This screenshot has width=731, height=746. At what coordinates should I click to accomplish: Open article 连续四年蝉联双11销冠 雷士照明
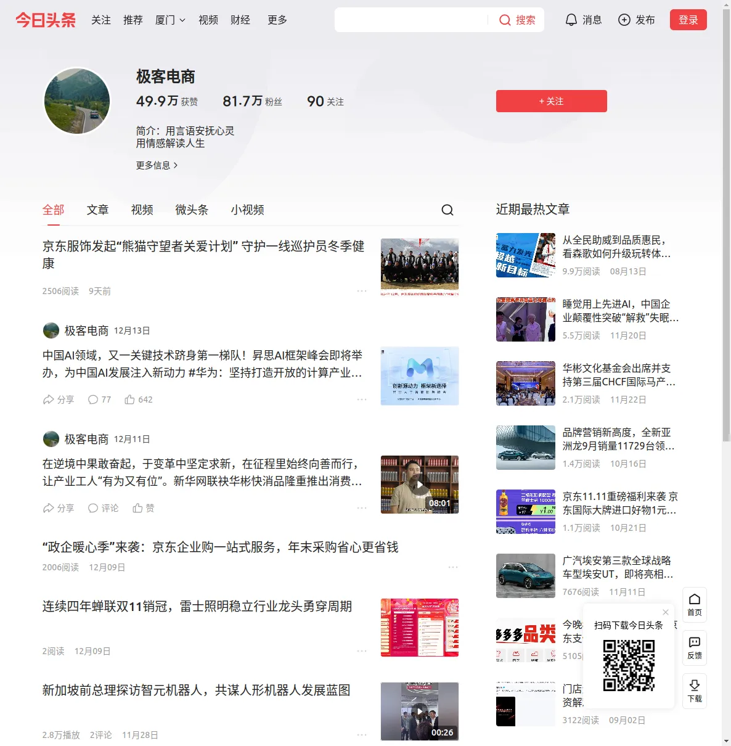pyautogui.click(x=197, y=606)
